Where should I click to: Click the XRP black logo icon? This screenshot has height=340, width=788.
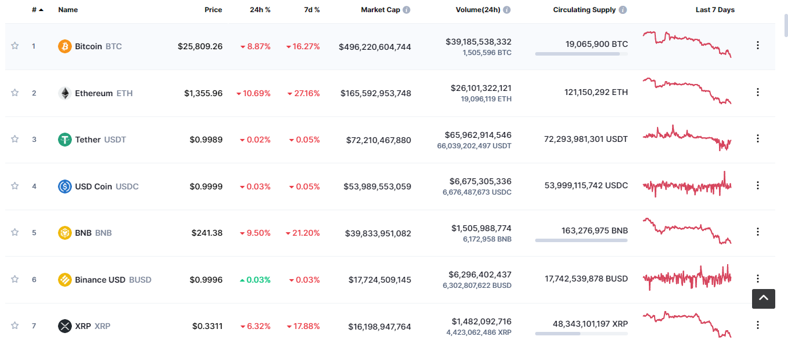(x=65, y=326)
